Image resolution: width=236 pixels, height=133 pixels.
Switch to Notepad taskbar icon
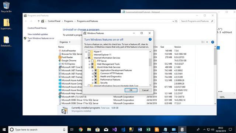165,130
